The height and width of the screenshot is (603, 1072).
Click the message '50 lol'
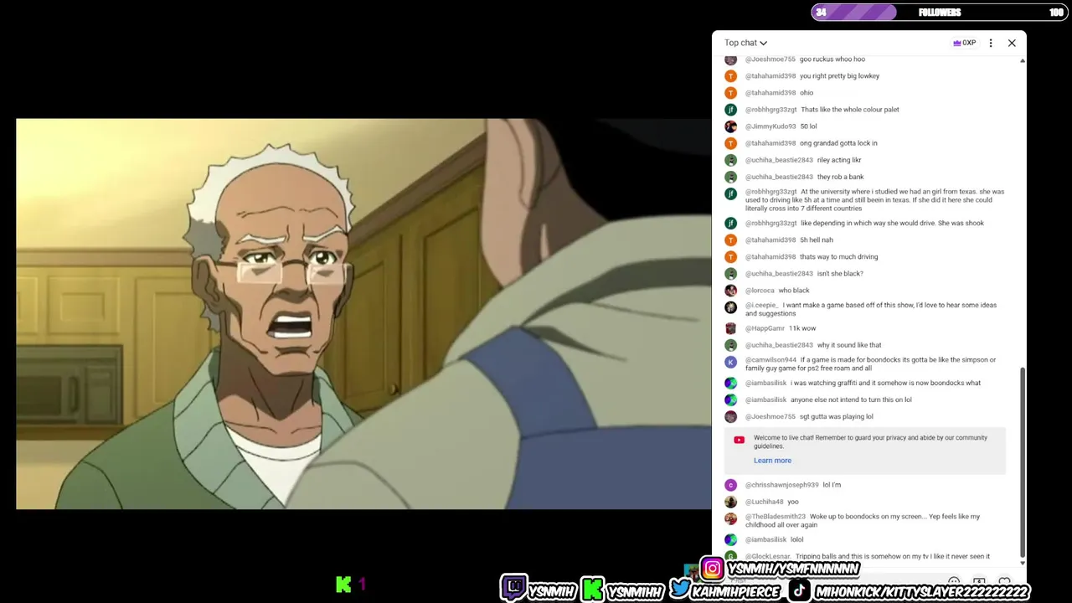point(808,126)
